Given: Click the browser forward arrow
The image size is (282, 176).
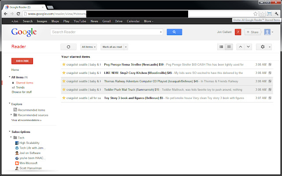Looking at the screenshot, I should 12,14.
